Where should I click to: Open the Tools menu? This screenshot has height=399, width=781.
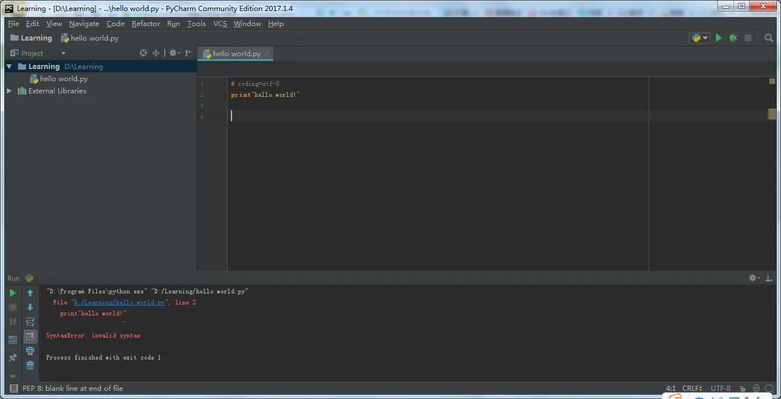point(196,23)
